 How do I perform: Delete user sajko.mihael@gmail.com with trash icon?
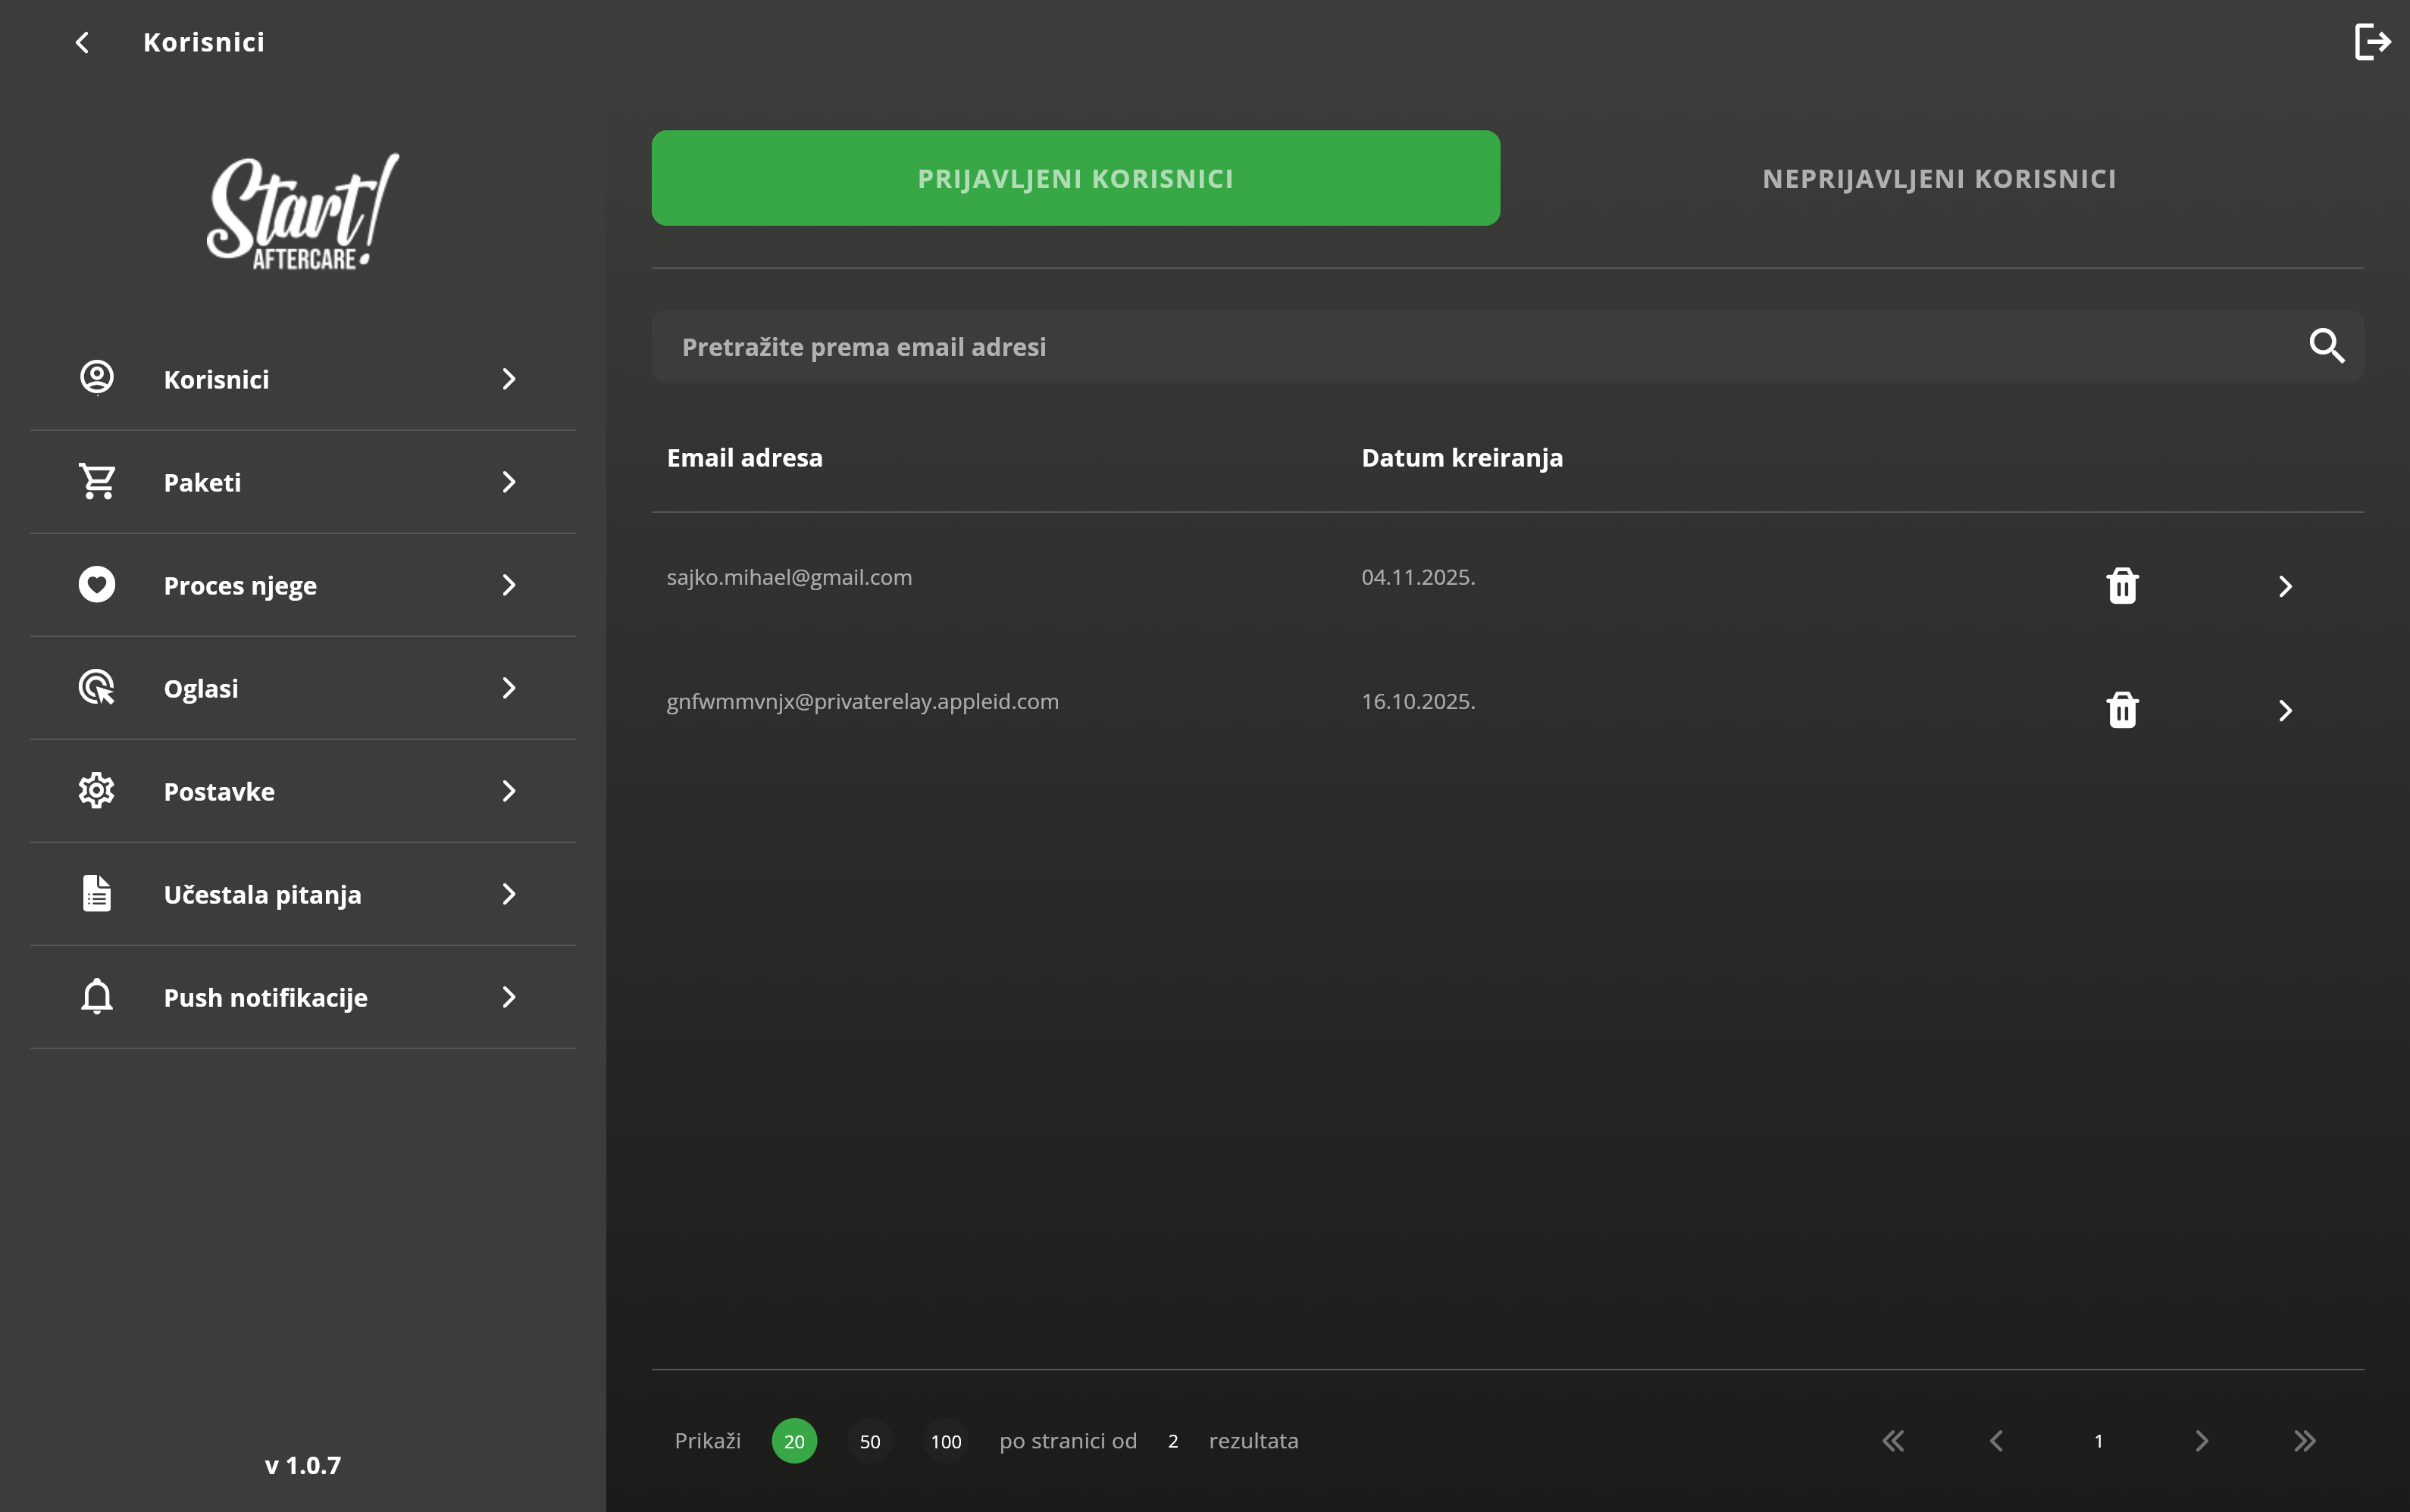pos(2122,586)
